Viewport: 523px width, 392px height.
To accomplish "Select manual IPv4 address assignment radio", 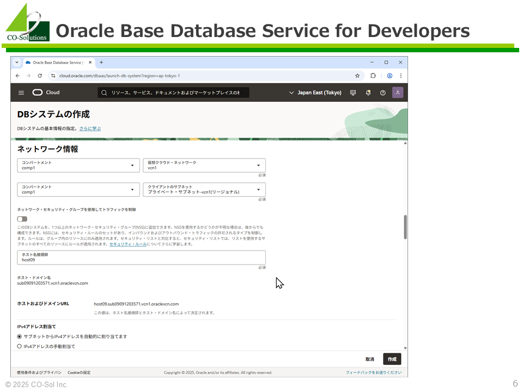I will 20,346.
